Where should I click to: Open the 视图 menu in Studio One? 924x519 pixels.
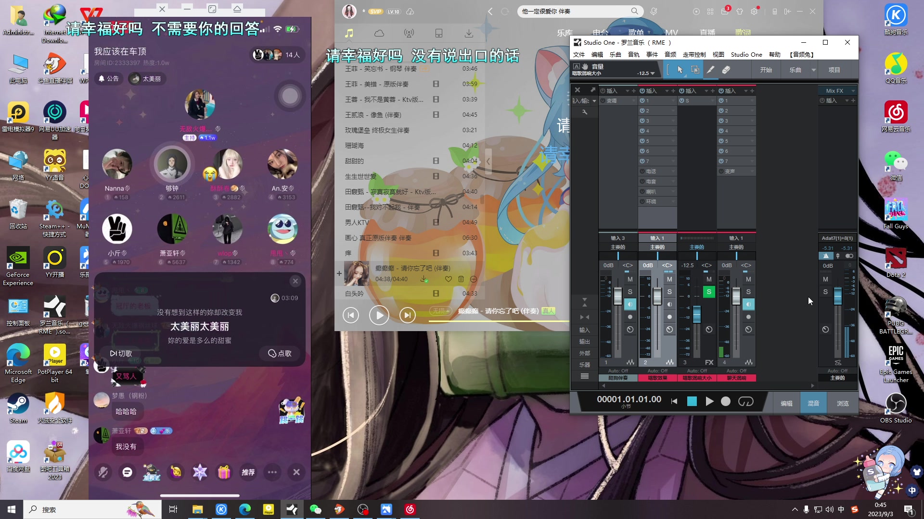pos(718,55)
